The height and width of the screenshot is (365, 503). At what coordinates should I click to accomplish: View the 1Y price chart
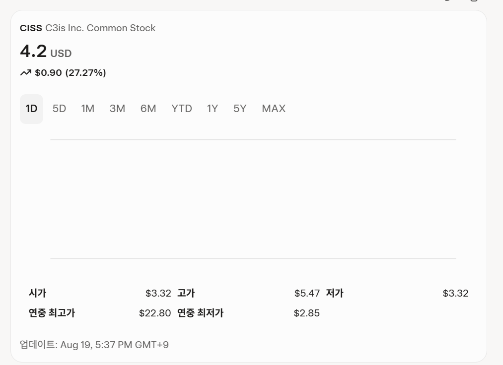213,109
